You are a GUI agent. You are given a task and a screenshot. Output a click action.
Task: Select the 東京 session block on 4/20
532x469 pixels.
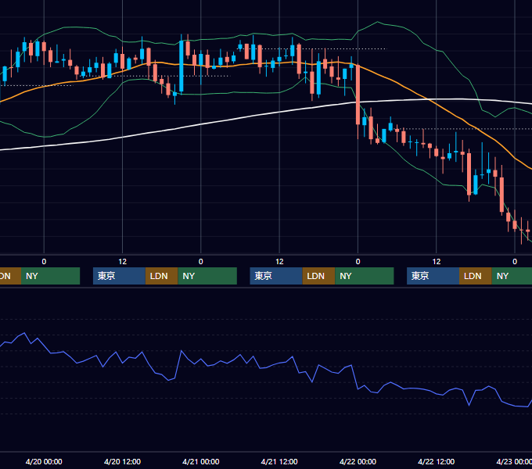point(119,276)
